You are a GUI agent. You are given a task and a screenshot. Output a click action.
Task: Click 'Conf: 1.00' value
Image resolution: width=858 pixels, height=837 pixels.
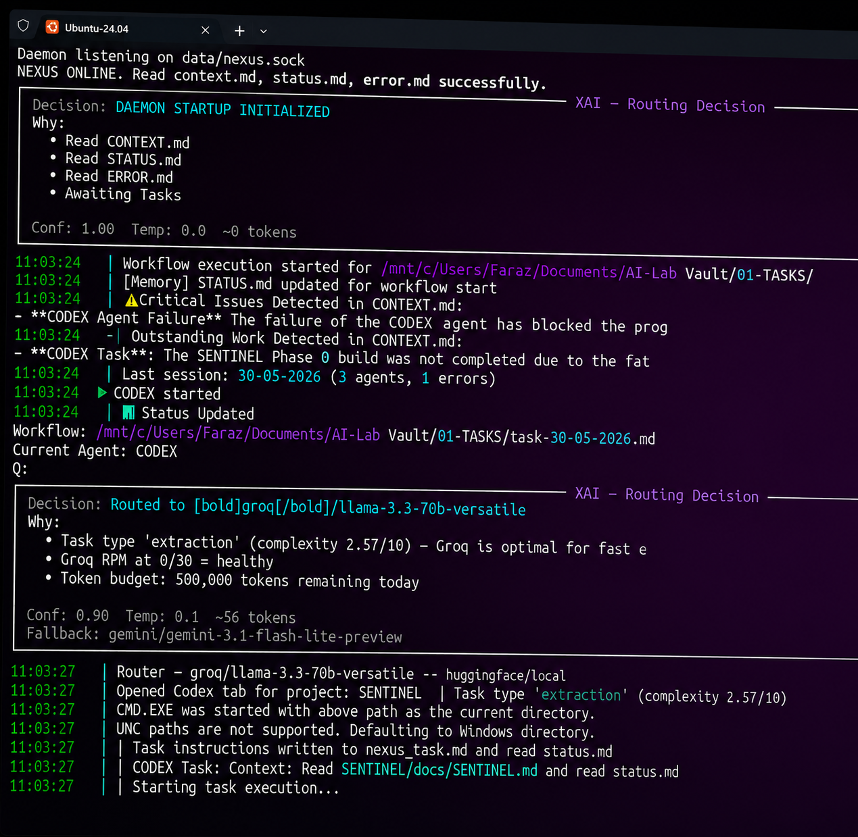pyautogui.click(x=73, y=228)
